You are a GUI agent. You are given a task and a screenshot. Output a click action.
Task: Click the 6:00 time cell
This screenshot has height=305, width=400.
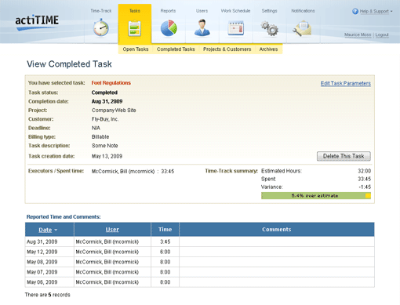point(165,252)
